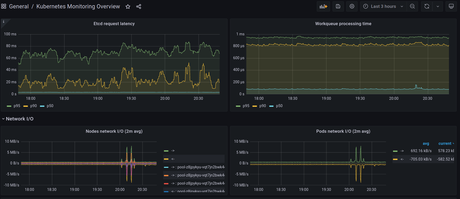Screen dimensions: 460x199
Task: Click the refresh dashboard icon
Action: pos(427,6)
